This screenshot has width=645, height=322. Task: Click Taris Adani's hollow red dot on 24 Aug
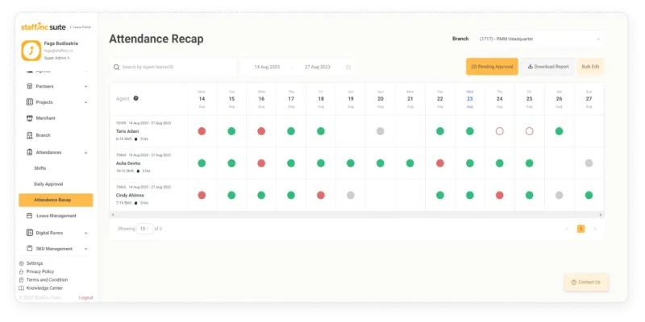499,131
